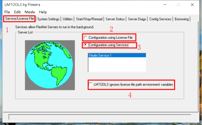Screen dimensions: 202x125
Task: Go to the Start/Stop/Reread tab
Action: click(x=89, y=19)
